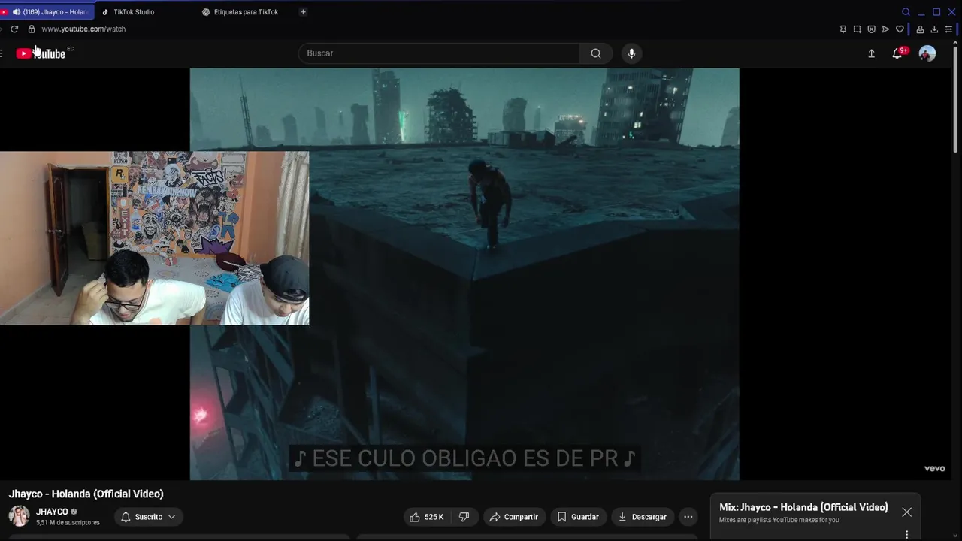Save video with Guardar button
Viewport: 962px width, 541px height.
[578, 517]
